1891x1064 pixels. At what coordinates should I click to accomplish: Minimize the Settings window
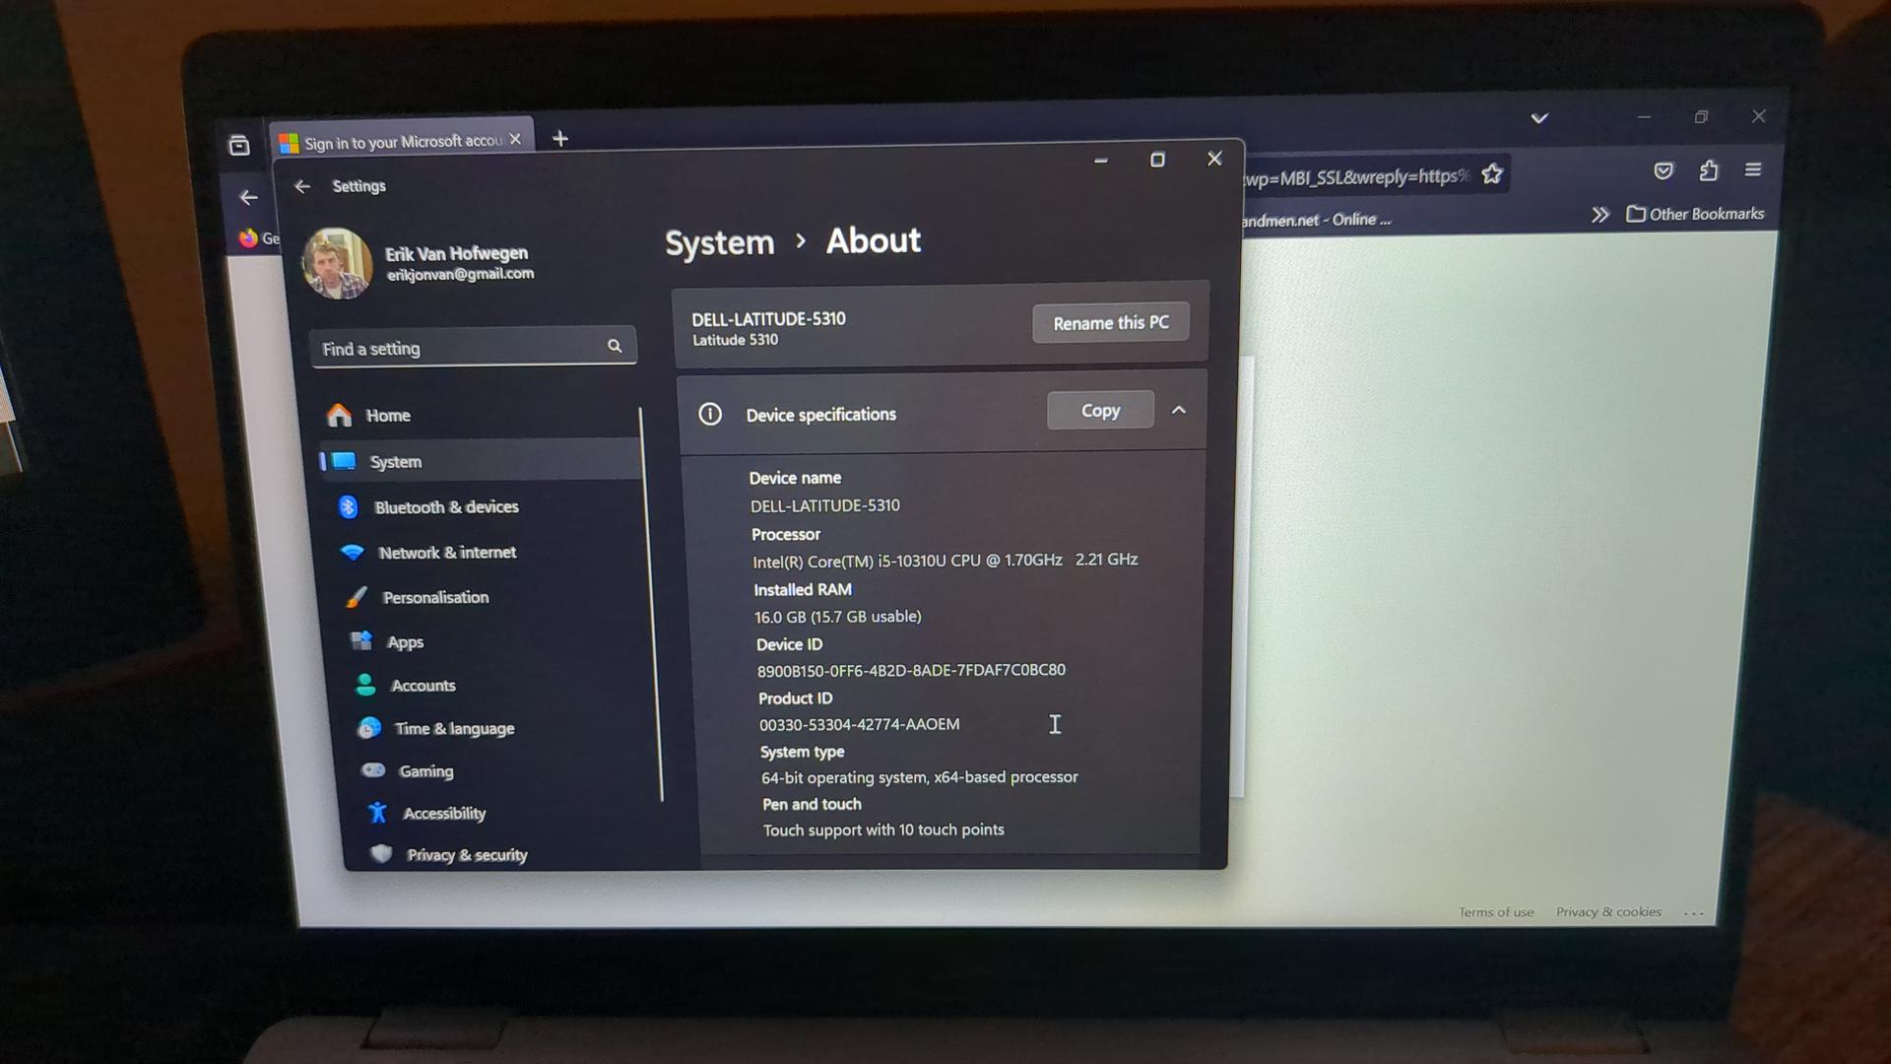(x=1101, y=160)
